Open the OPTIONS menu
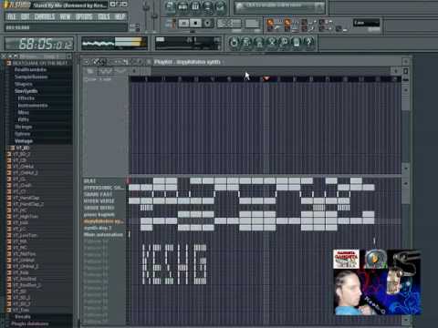Viewport: 438px width, 328px height. (x=84, y=16)
